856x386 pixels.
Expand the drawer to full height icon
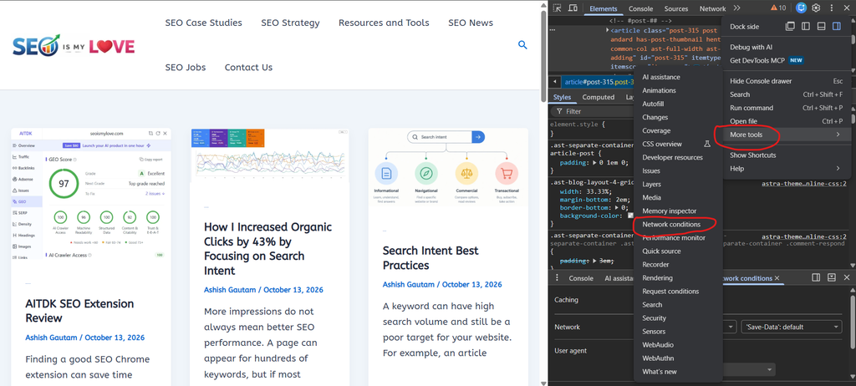(832, 278)
